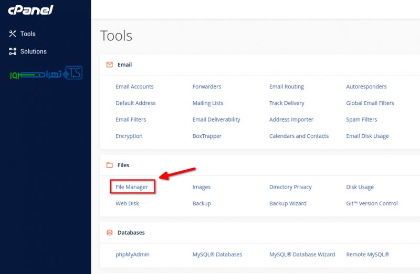Open File Manager
The width and height of the screenshot is (420, 274).
click(x=132, y=187)
